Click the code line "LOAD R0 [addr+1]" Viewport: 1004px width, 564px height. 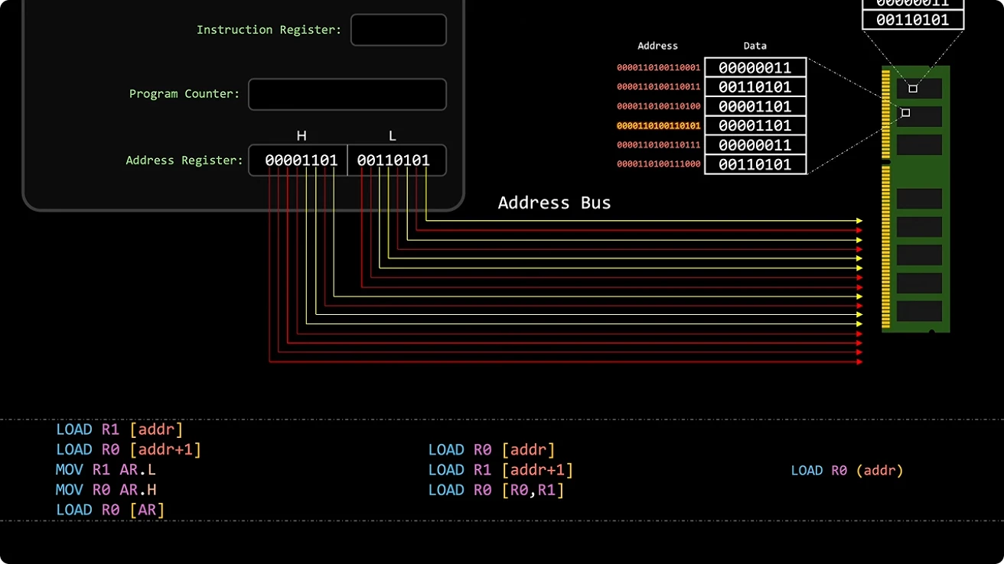129,449
